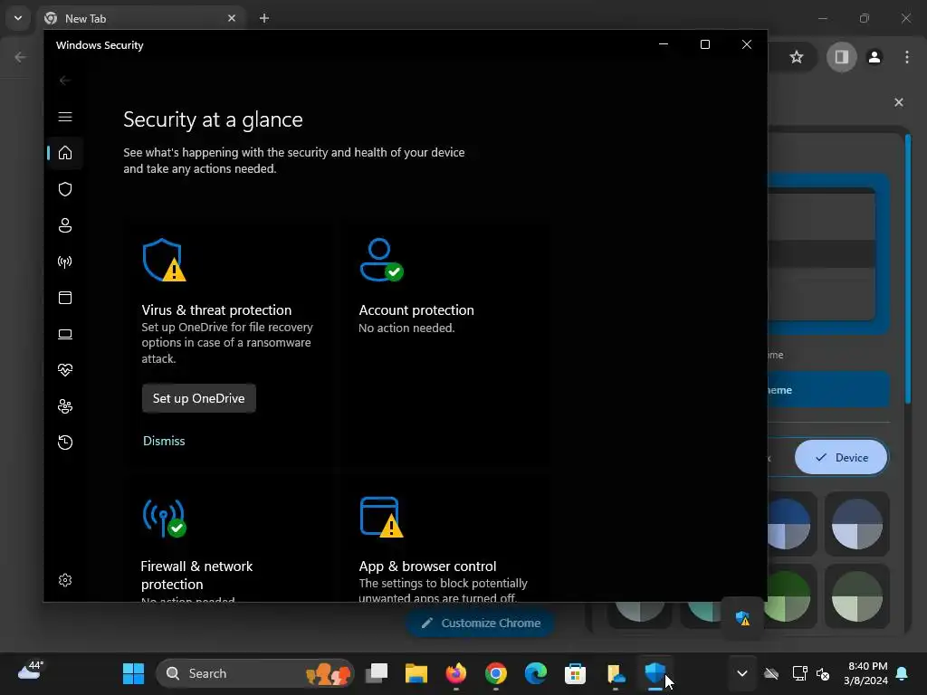
Task: Pick the sage green-grey color swatch in Chrome
Action: (856, 596)
